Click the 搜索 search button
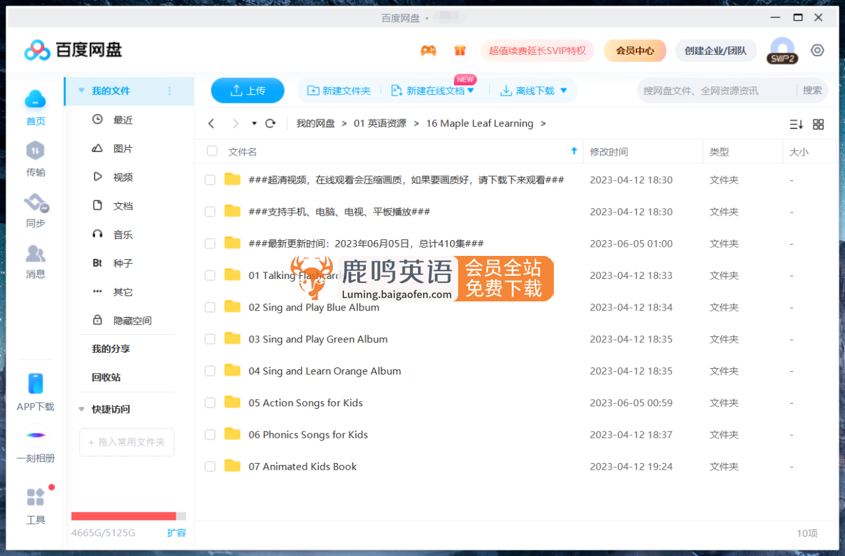 pyautogui.click(x=813, y=90)
